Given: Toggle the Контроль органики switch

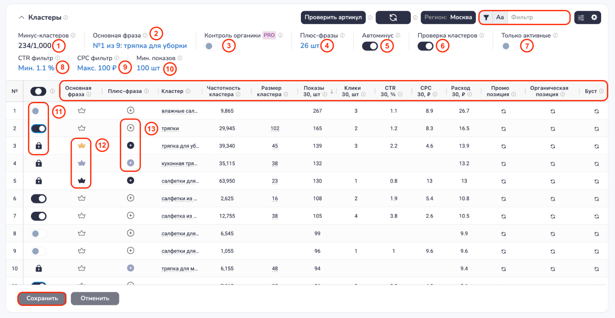Looking at the screenshot, I should tap(212, 46).
